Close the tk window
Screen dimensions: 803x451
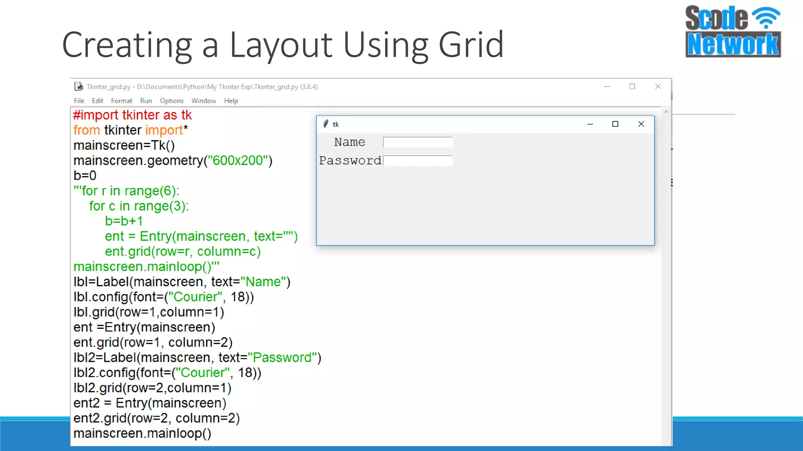coord(641,124)
